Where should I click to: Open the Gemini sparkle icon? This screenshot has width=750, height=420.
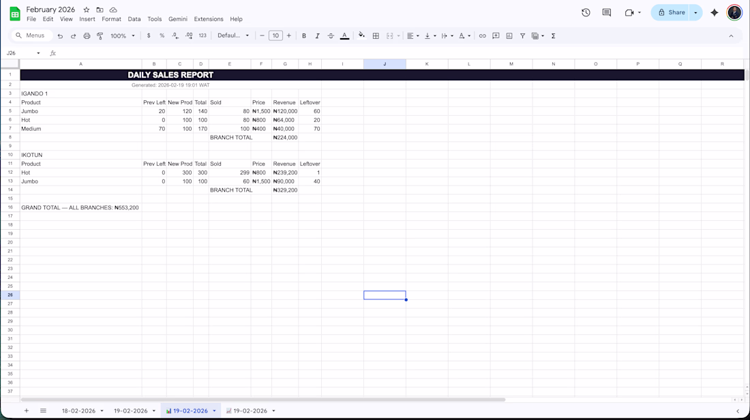714,12
